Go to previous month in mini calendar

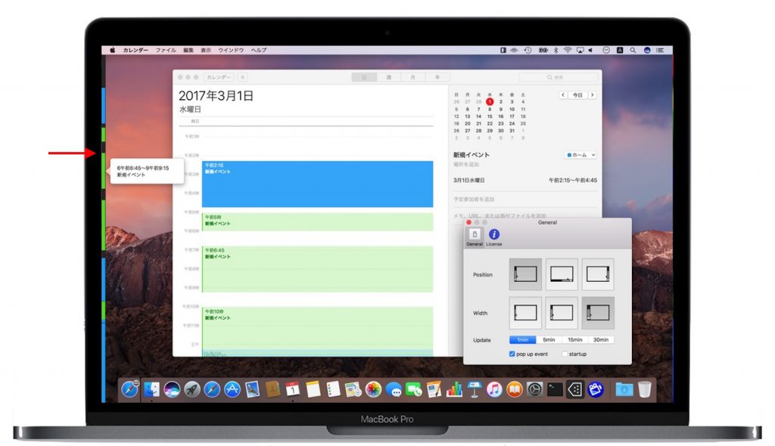pyautogui.click(x=563, y=94)
